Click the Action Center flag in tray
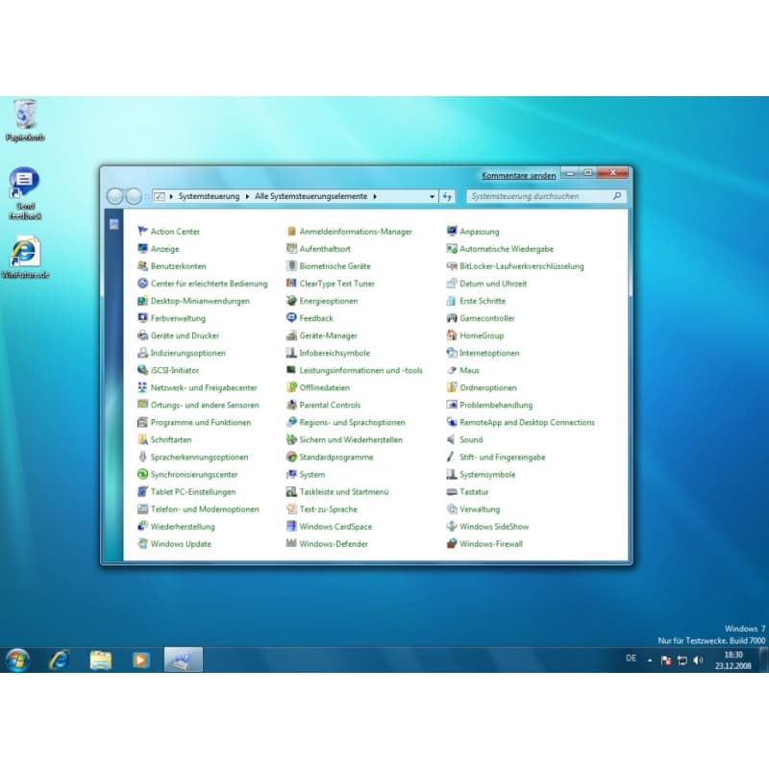Viewport: 769px width, 769px height. click(666, 660)
